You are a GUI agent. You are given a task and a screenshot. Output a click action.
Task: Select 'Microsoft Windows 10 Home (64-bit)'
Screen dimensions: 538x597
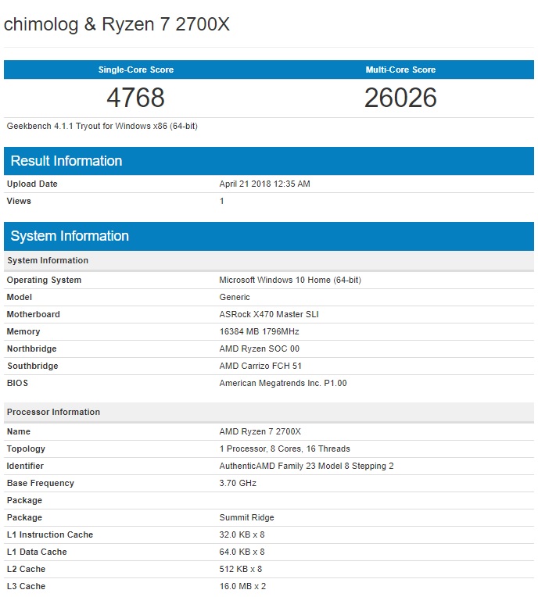290,281
